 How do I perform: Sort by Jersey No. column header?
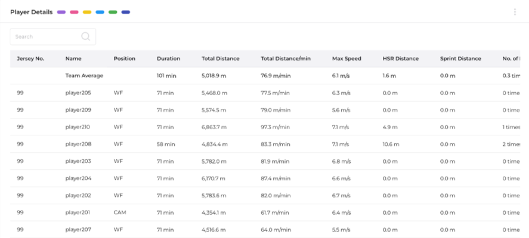coord(30,58)
